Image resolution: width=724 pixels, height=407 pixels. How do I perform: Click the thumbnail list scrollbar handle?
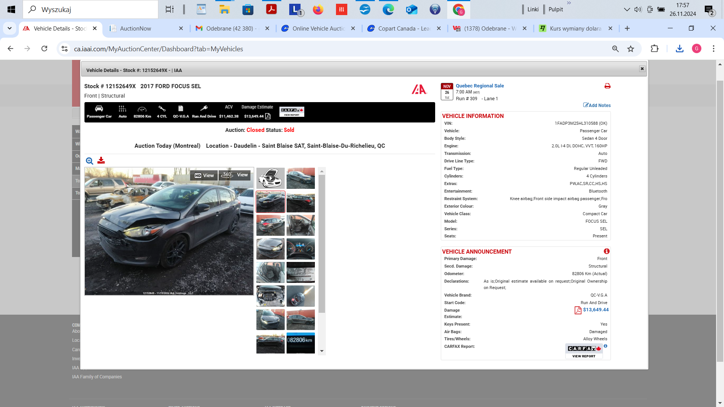click(x=322, y=243)
